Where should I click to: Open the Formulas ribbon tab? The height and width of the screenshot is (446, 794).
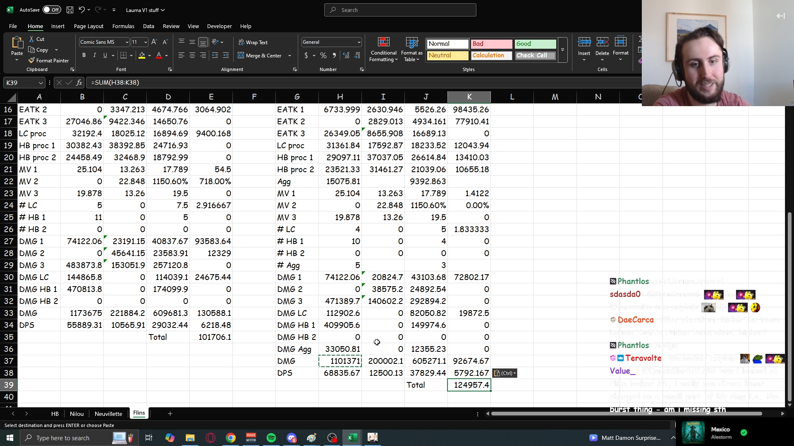123,26
